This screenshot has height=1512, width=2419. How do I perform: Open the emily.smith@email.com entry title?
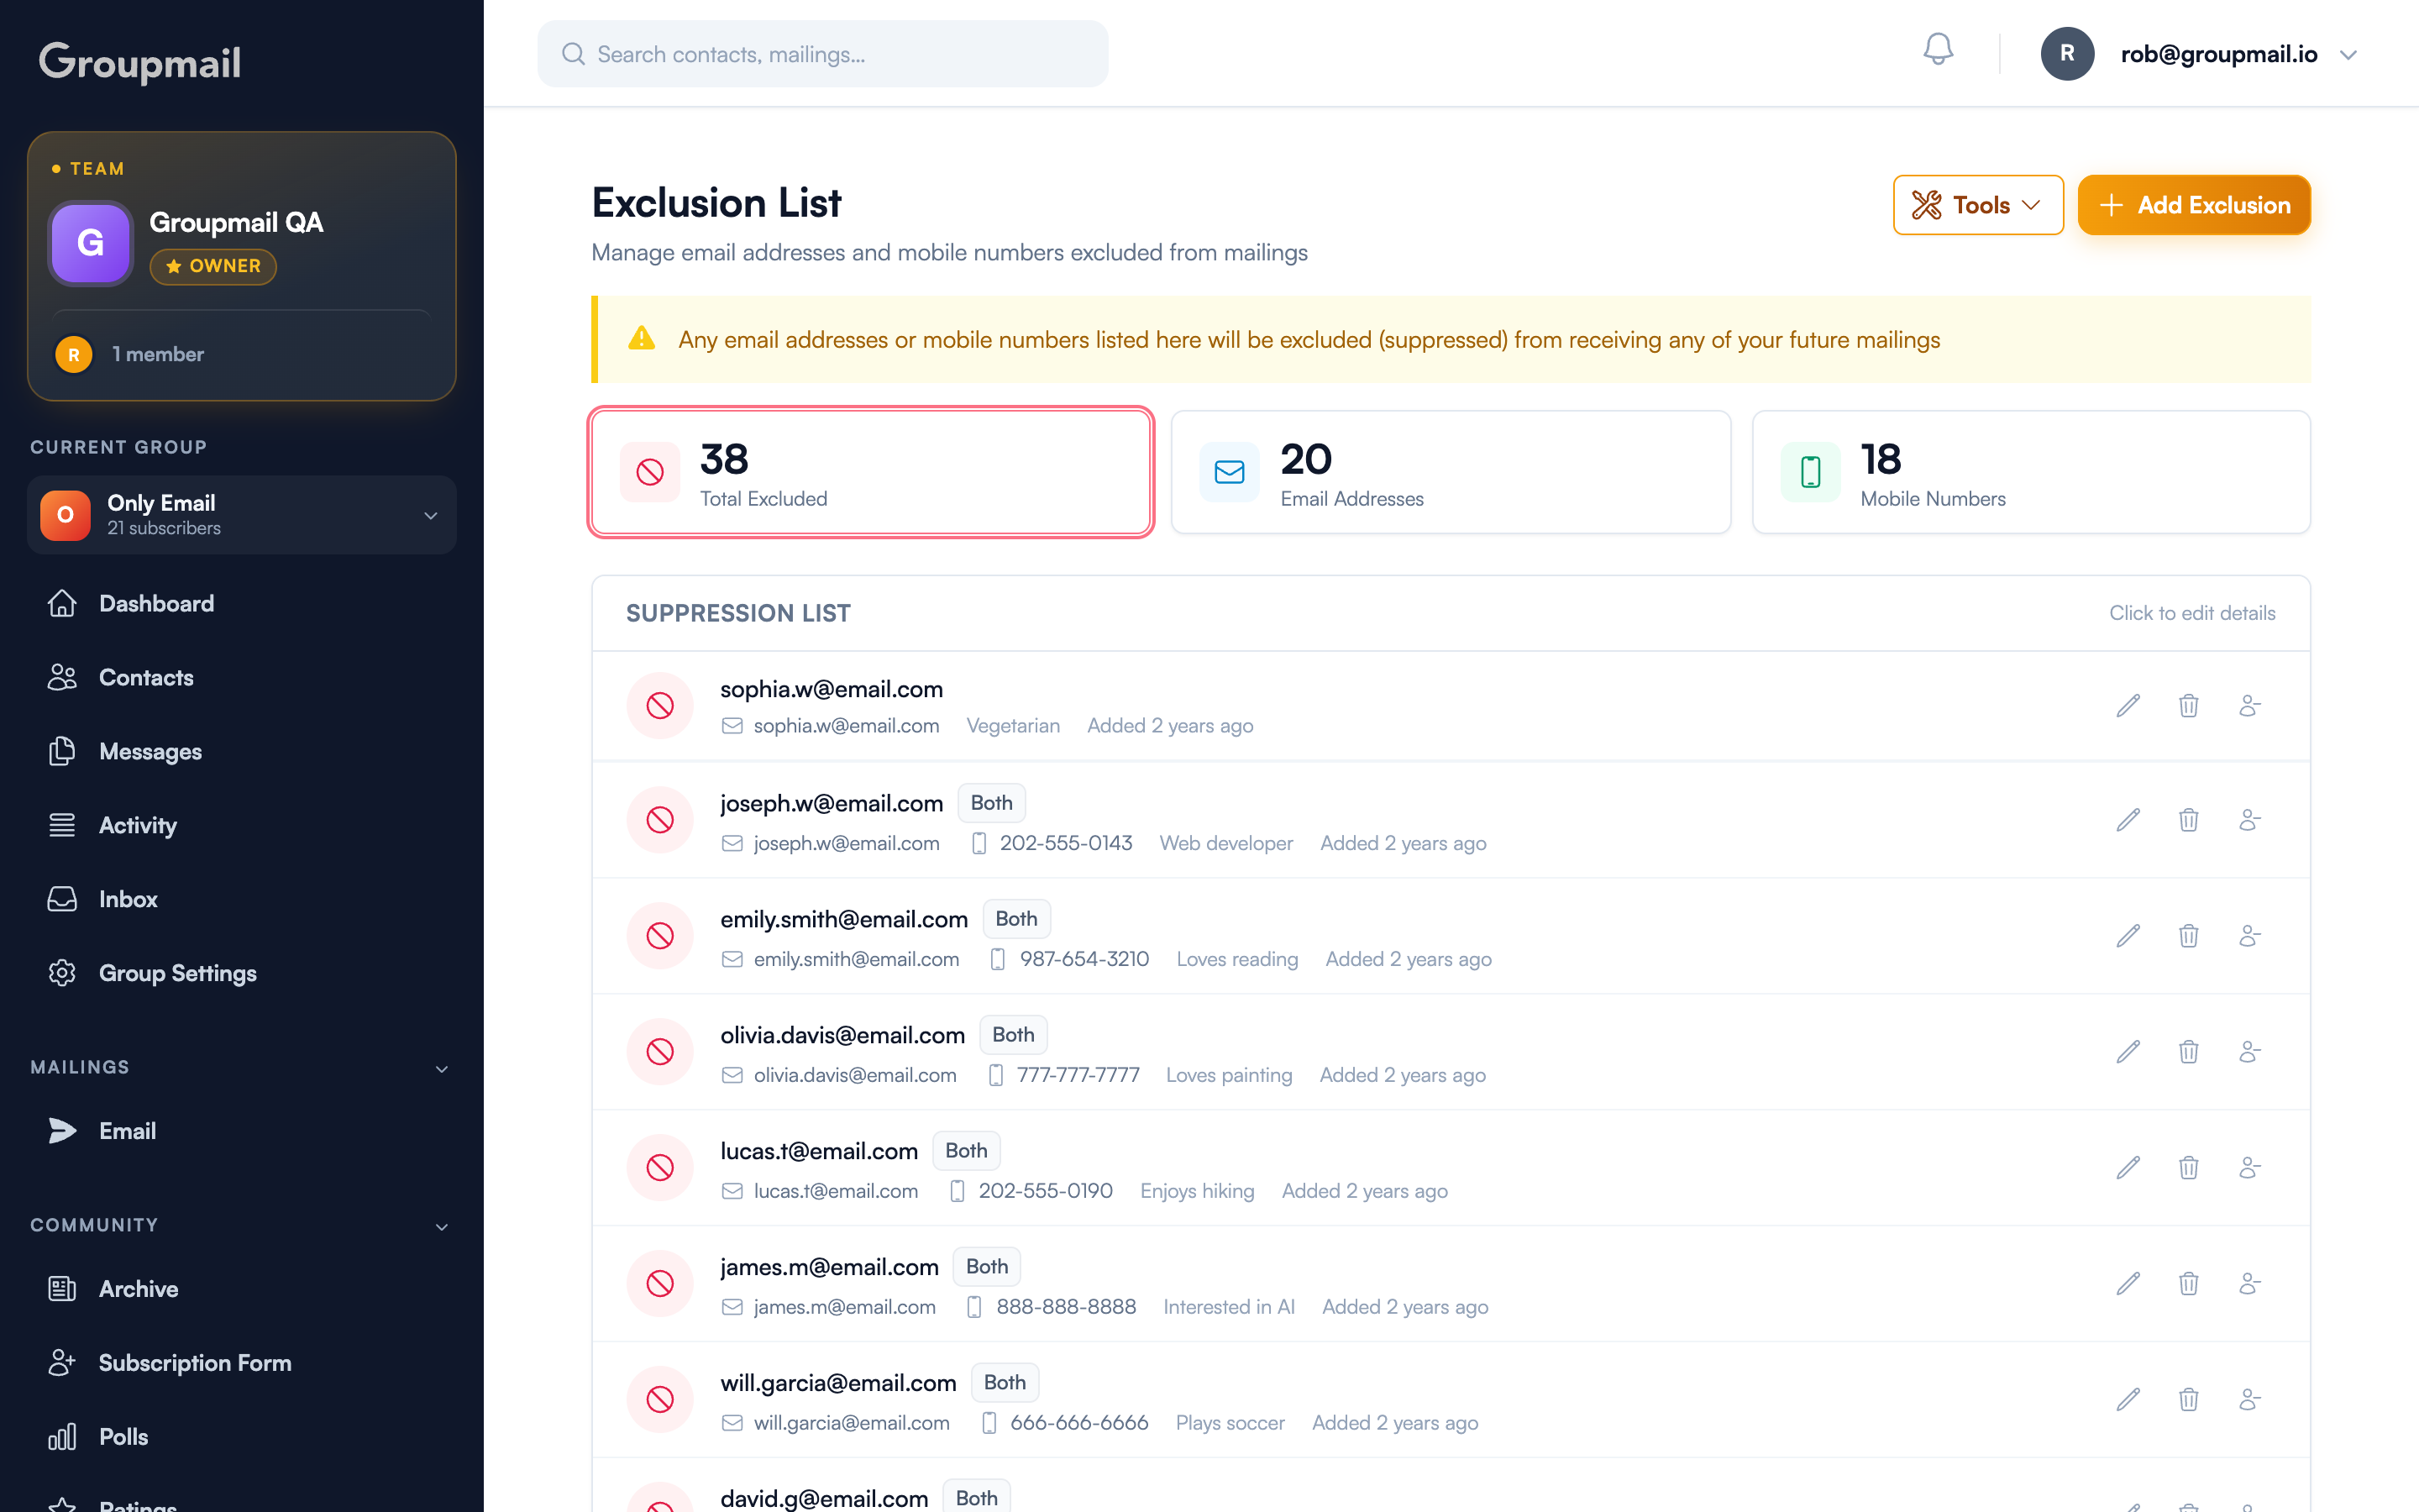pos(845,919)
